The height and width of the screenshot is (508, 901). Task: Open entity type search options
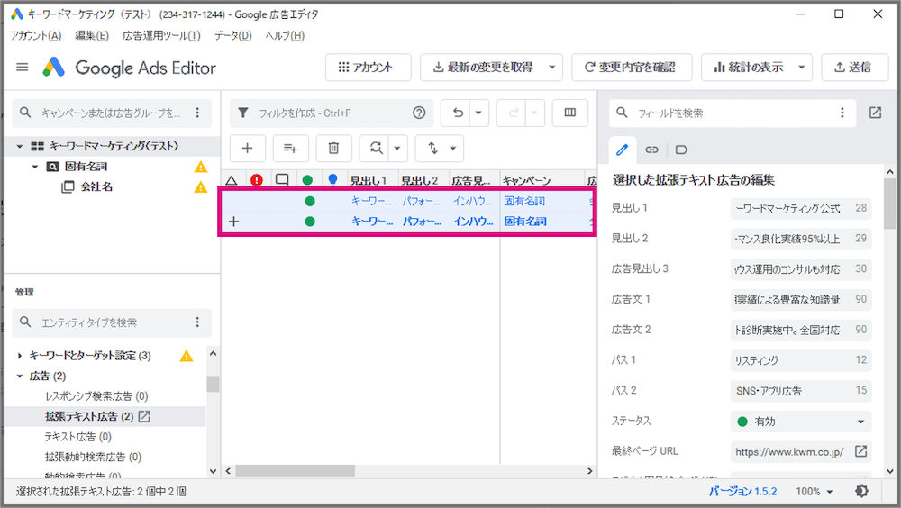[x=197, y=322]
